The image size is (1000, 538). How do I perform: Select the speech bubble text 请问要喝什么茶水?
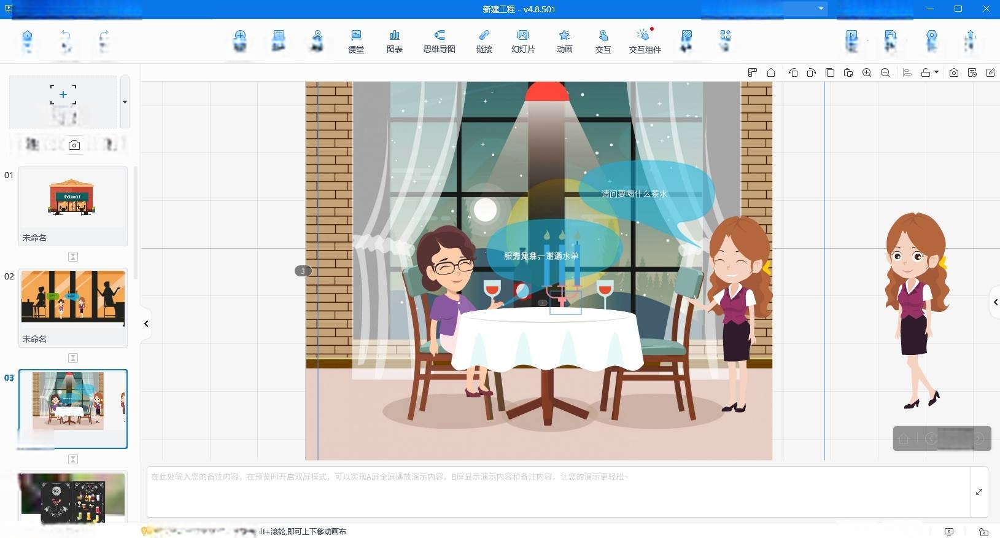coord(634,194)
